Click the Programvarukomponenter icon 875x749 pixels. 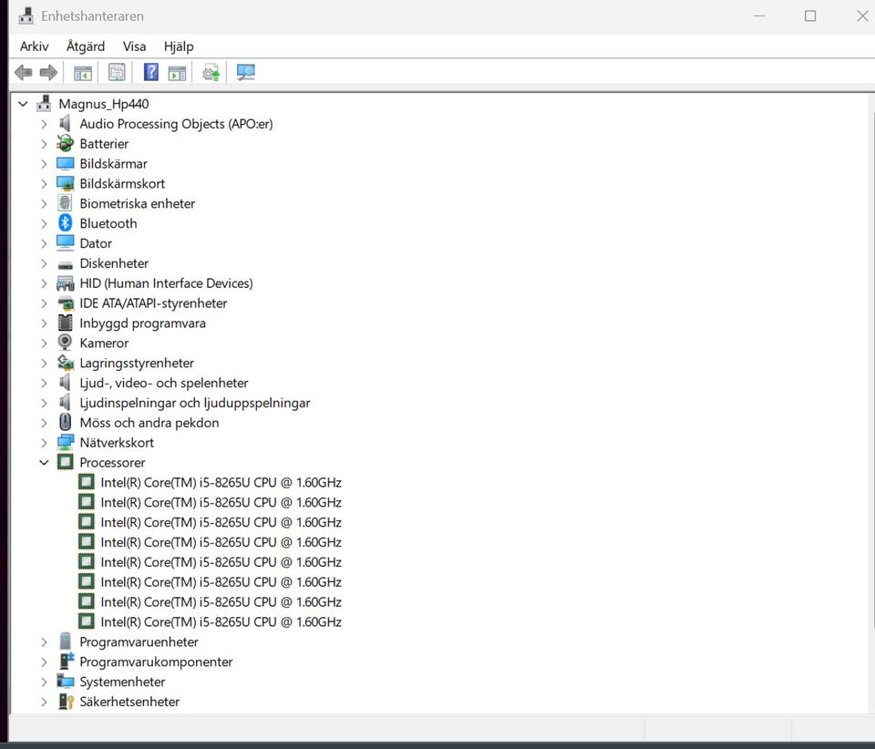[x=66, y=662]
